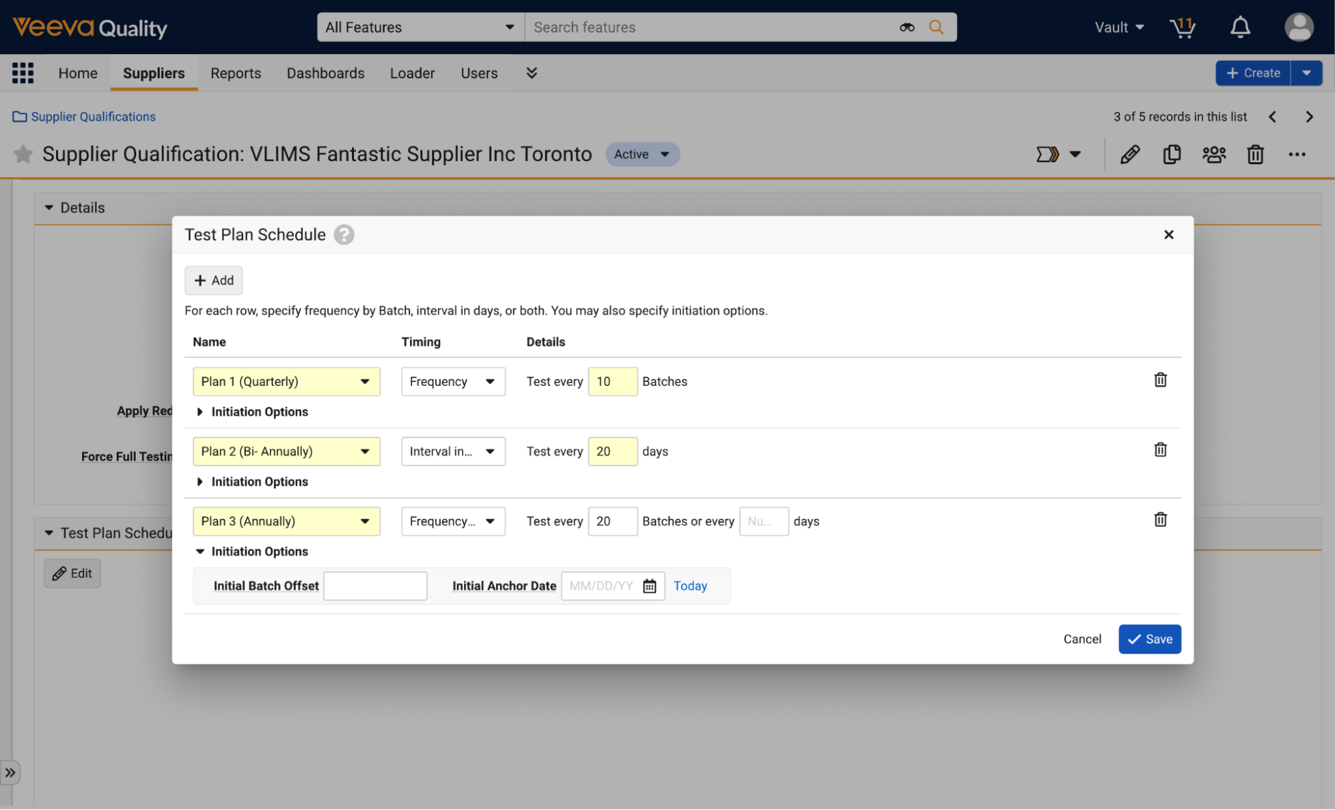This screenshot has width=1335, height=810.
Task: Select the Suppliers tab
Action: point(154,73)
